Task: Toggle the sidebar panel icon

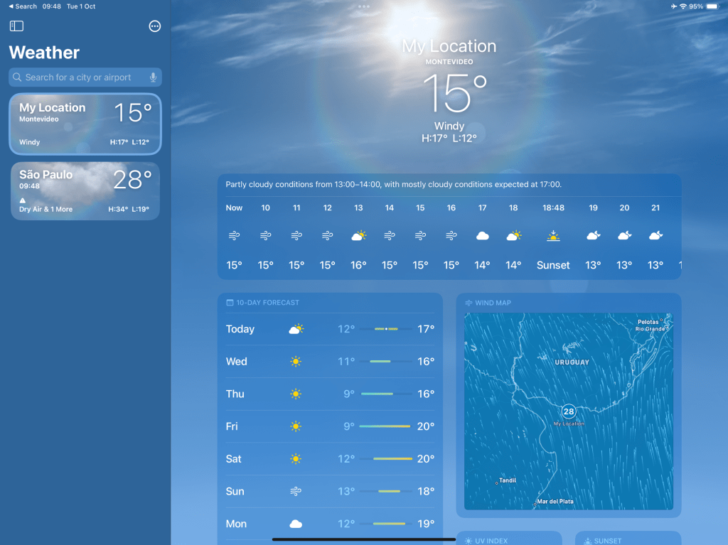Action: point(16,26)
